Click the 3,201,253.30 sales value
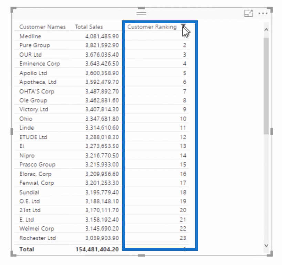 [x=102, y=183]
